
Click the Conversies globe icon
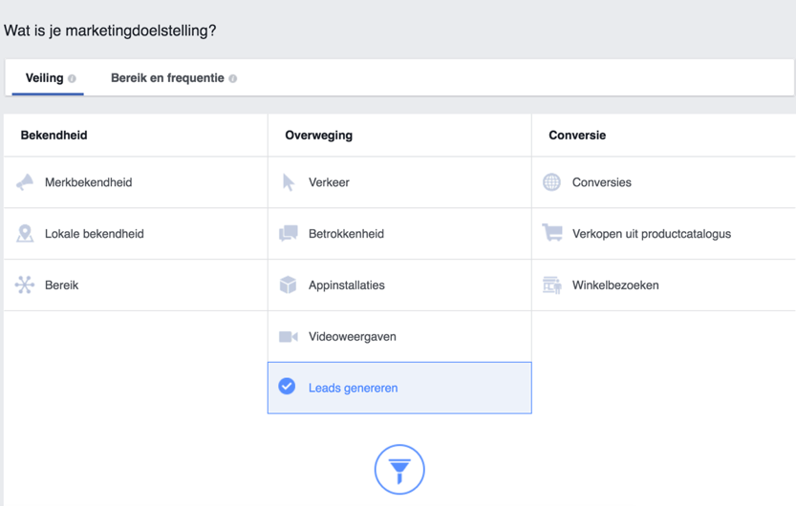coord(551,182)
